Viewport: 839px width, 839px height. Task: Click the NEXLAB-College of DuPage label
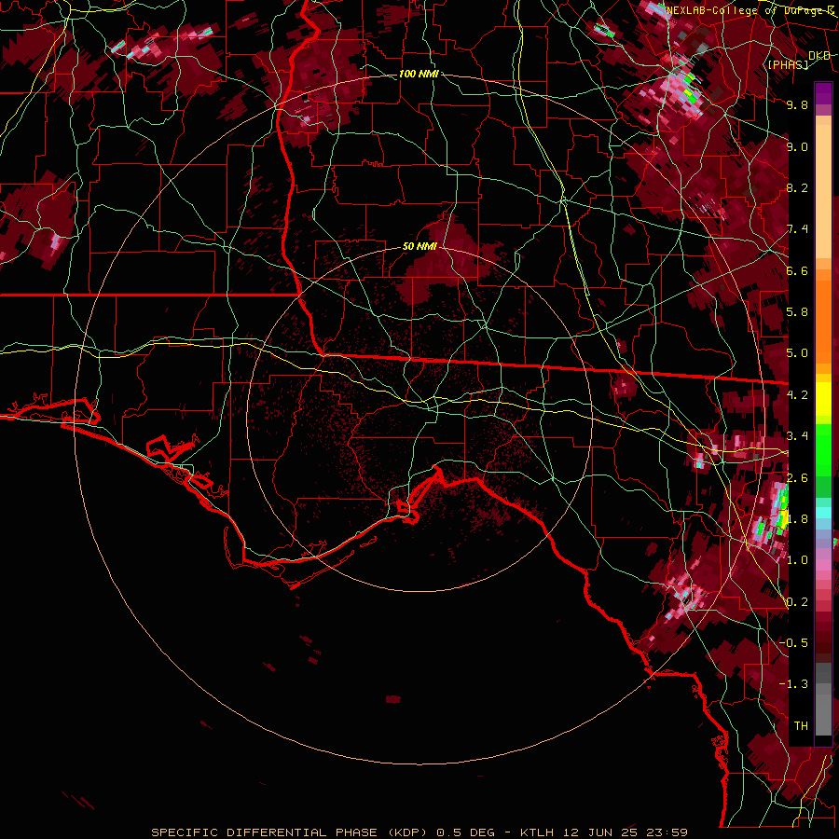click(x=750, y=10)
